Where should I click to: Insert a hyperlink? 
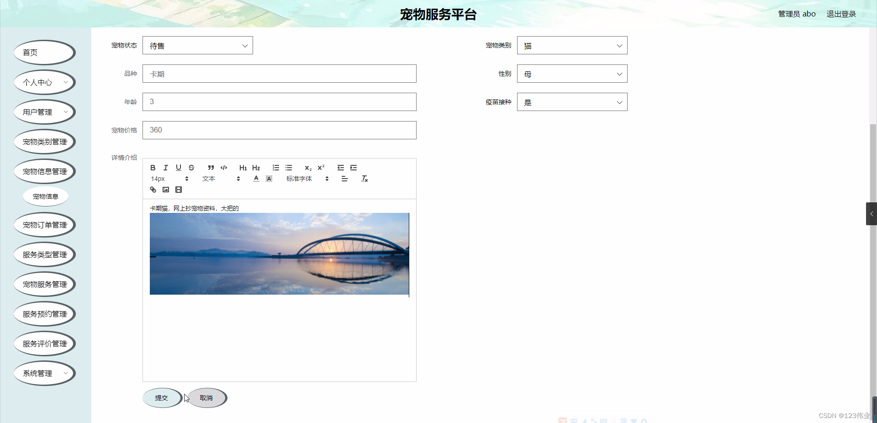click(153, 190)
